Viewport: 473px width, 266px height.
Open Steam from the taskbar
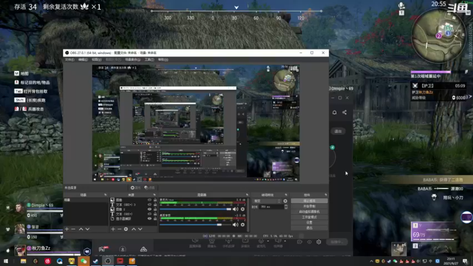point(96,261)
